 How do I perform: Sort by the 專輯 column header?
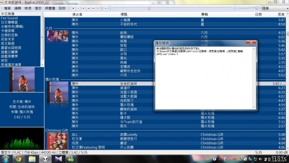click(x=205, y=14)
